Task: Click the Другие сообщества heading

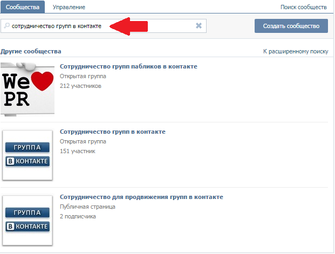Action: coord(31,51)
